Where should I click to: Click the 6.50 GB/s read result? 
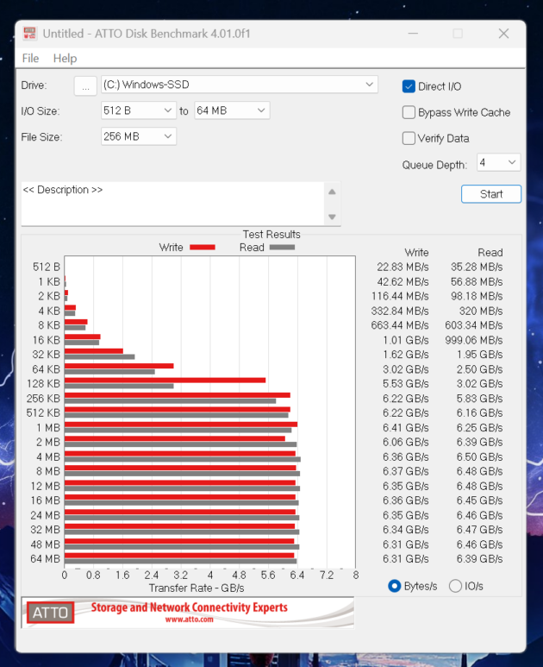coord(480,456)
